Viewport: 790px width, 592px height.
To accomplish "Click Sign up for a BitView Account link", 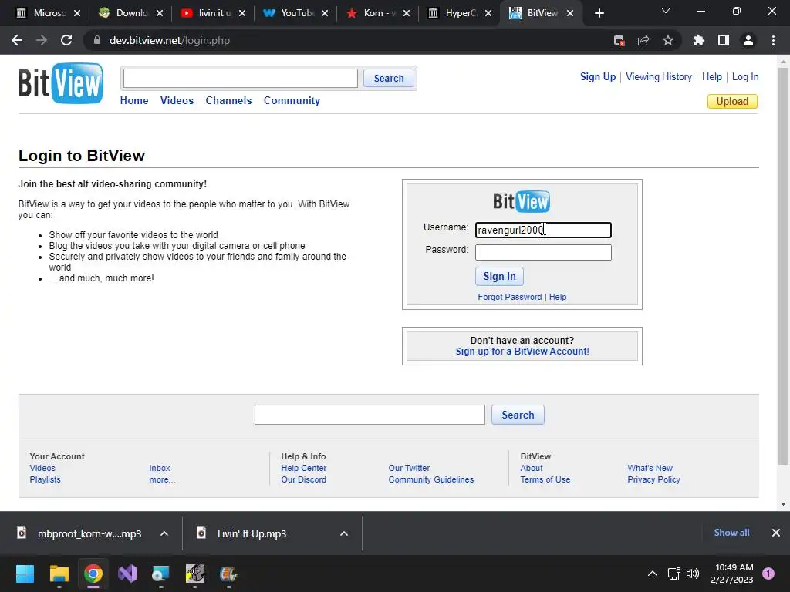I will point(522,351).
